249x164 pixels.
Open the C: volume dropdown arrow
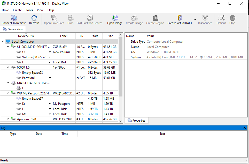(x=50, y=52)
